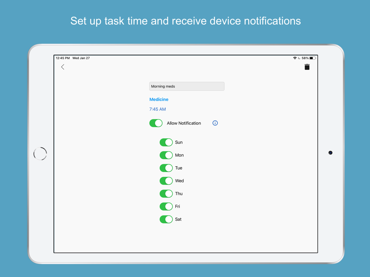Tap the Allow Notification label
The height and width of the screenshot is (277, 370).
pyautogui.click(x=184, y=123)
